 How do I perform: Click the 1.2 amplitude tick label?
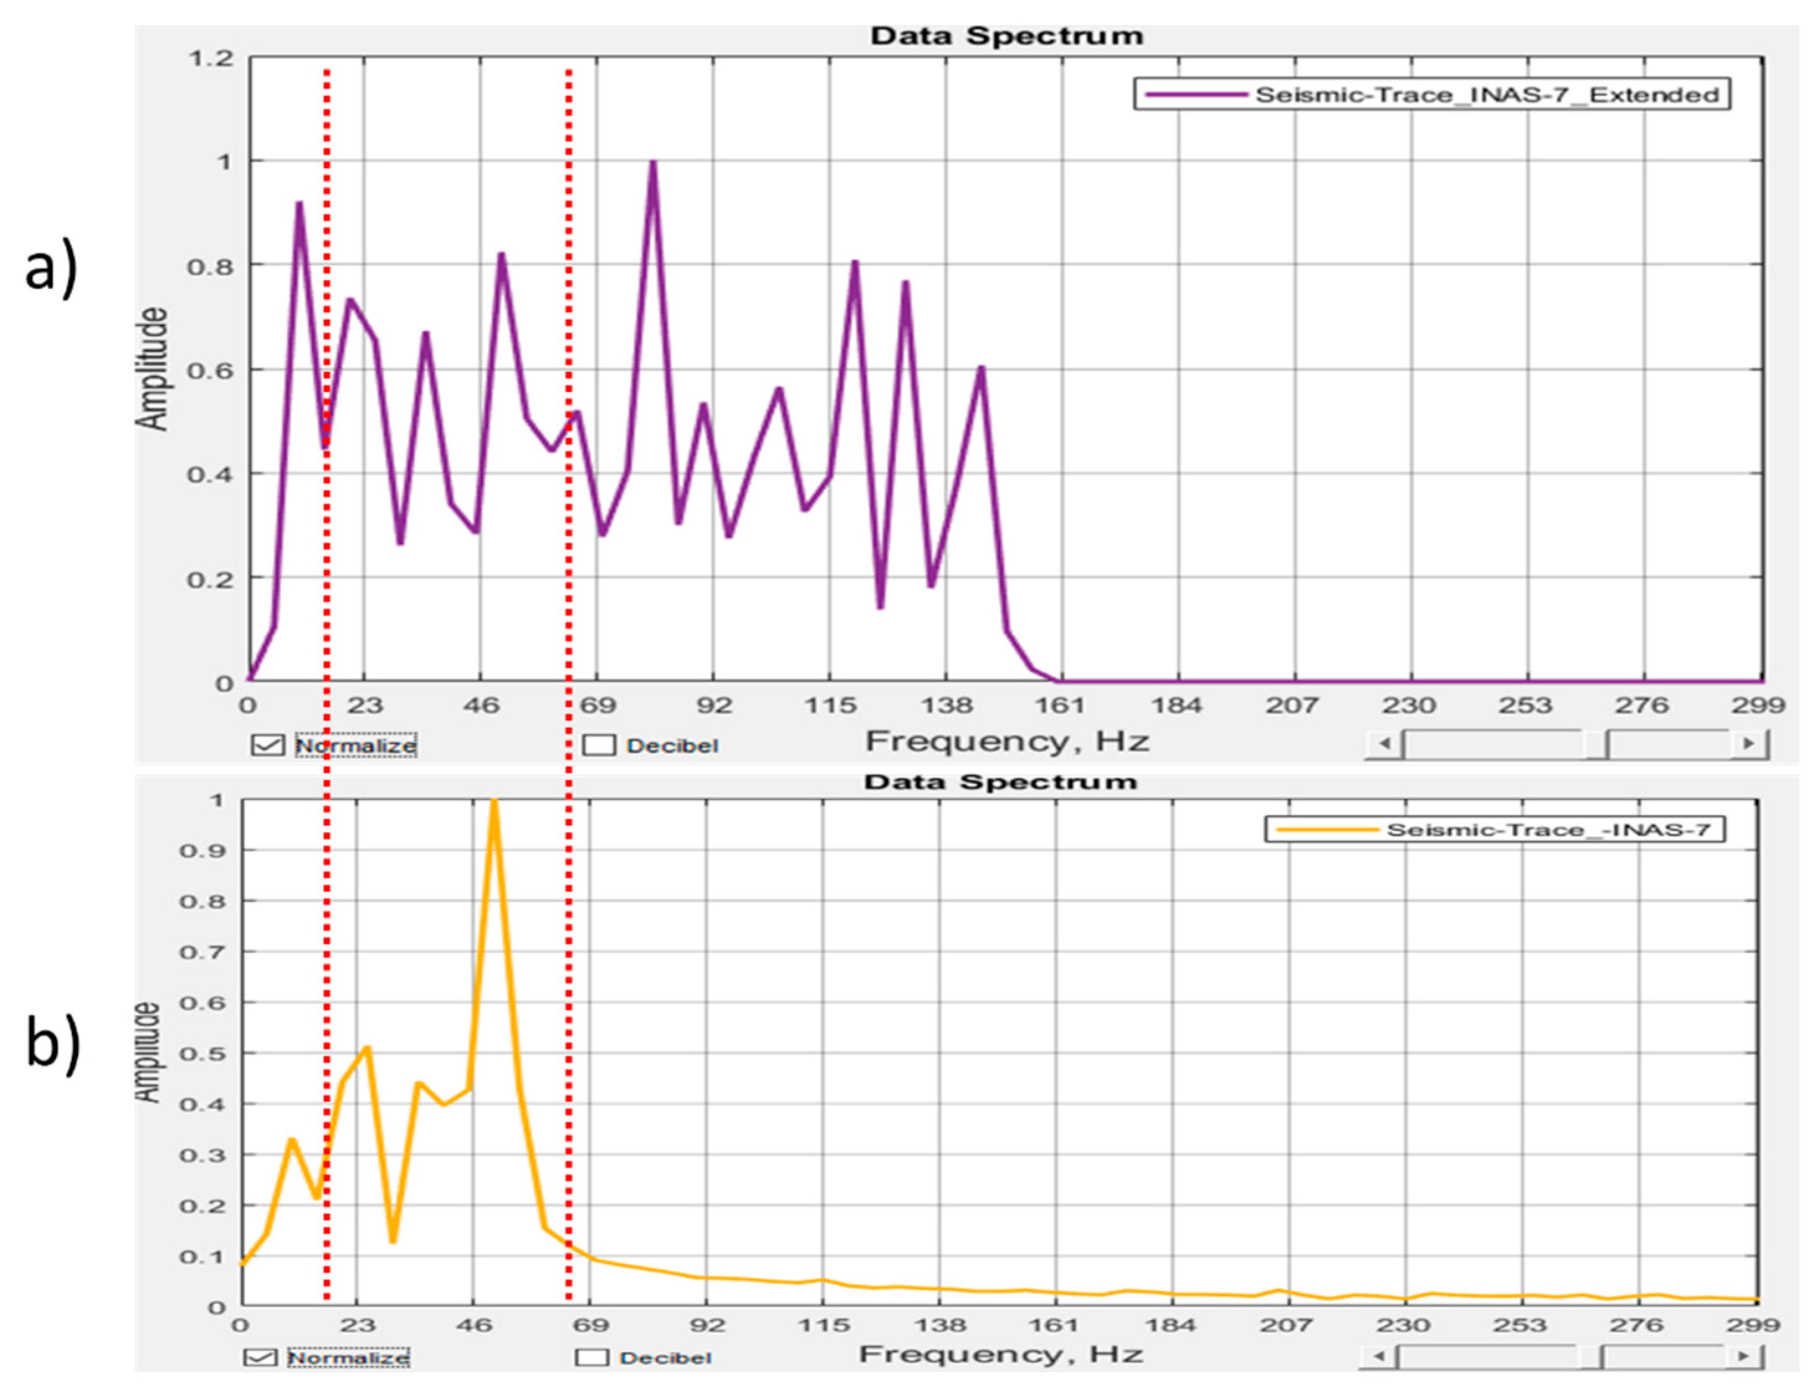pos(211,58)
